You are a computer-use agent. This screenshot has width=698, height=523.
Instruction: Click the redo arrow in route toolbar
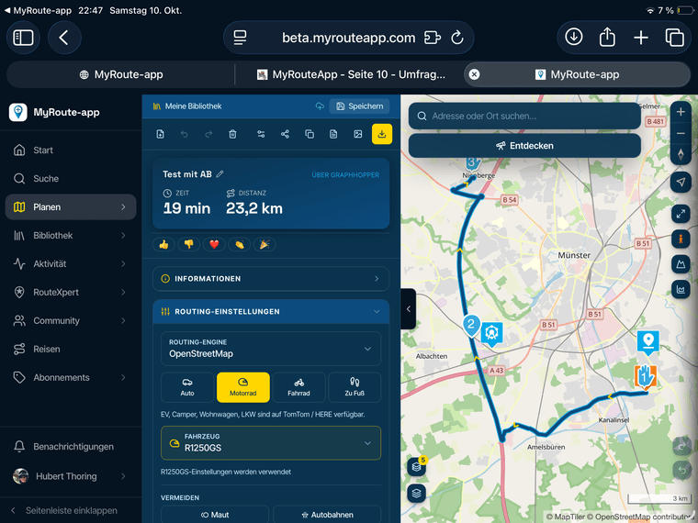tap(208, 134)
